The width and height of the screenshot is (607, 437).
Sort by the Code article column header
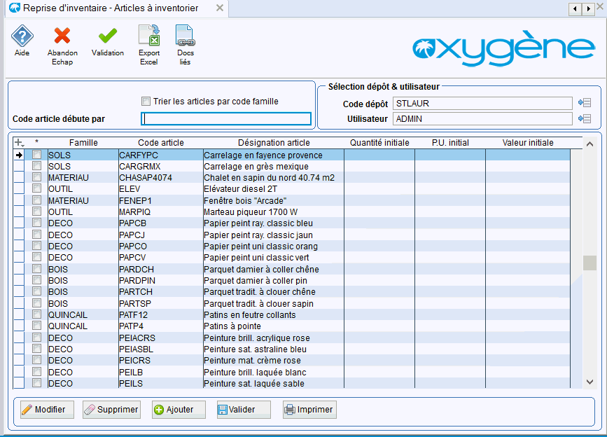[x=160, y=143]
